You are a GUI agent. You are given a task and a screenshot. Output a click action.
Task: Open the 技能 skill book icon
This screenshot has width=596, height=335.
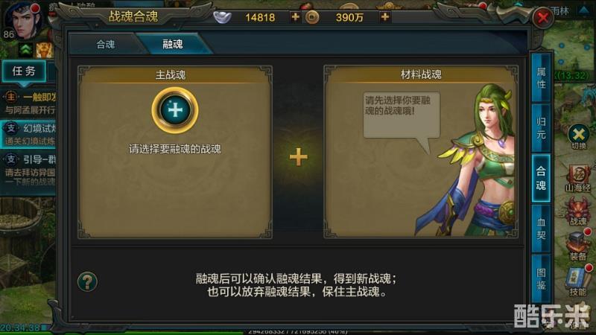click(578, 281)
